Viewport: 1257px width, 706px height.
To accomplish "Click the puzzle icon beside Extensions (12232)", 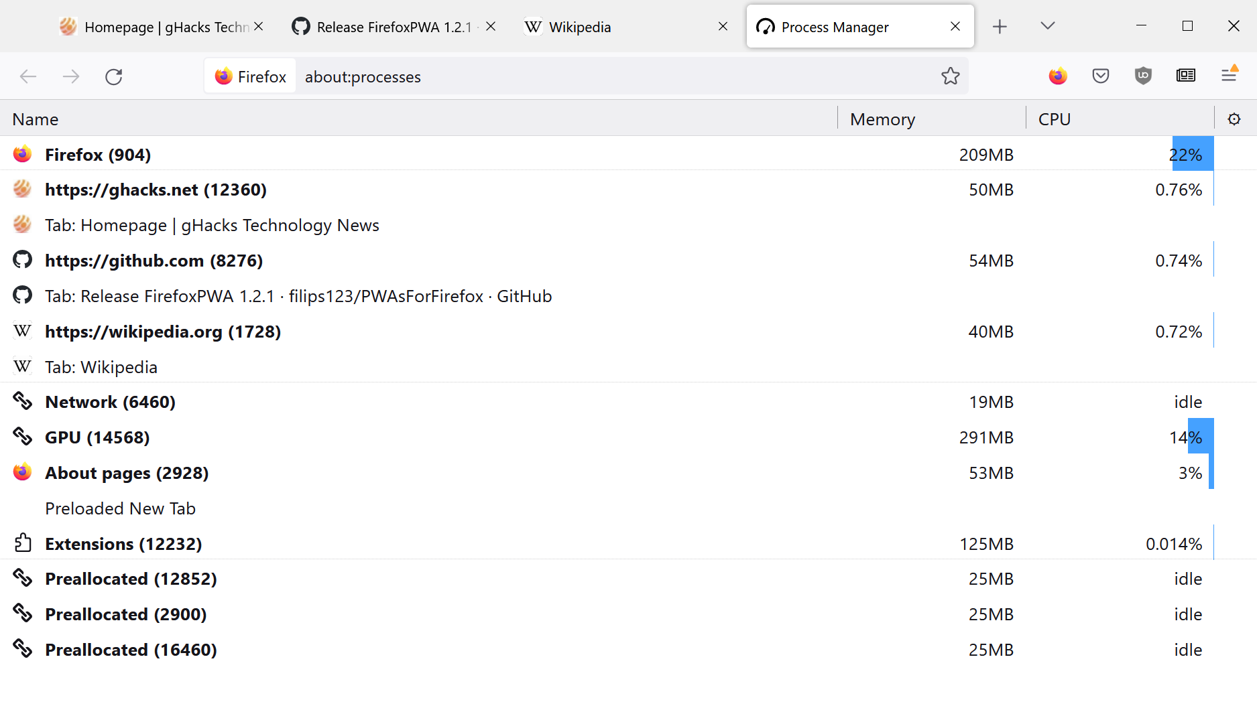I will click(x=23, y=543).
